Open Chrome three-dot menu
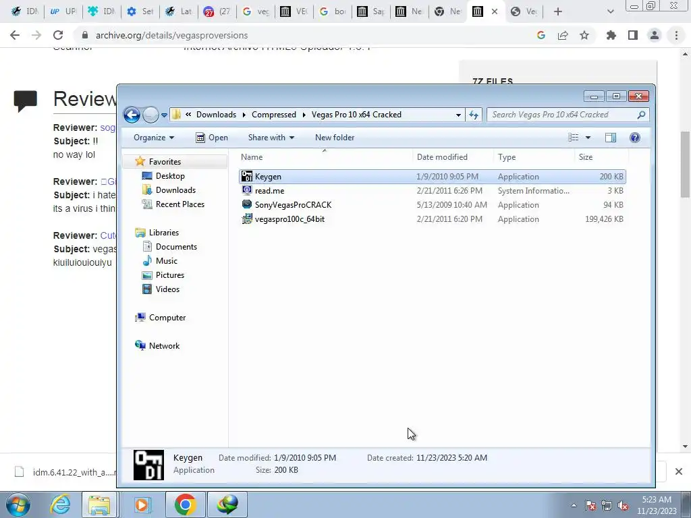This screenshot has height=518, width=691. pyautogui.click(x=676, y=35)
